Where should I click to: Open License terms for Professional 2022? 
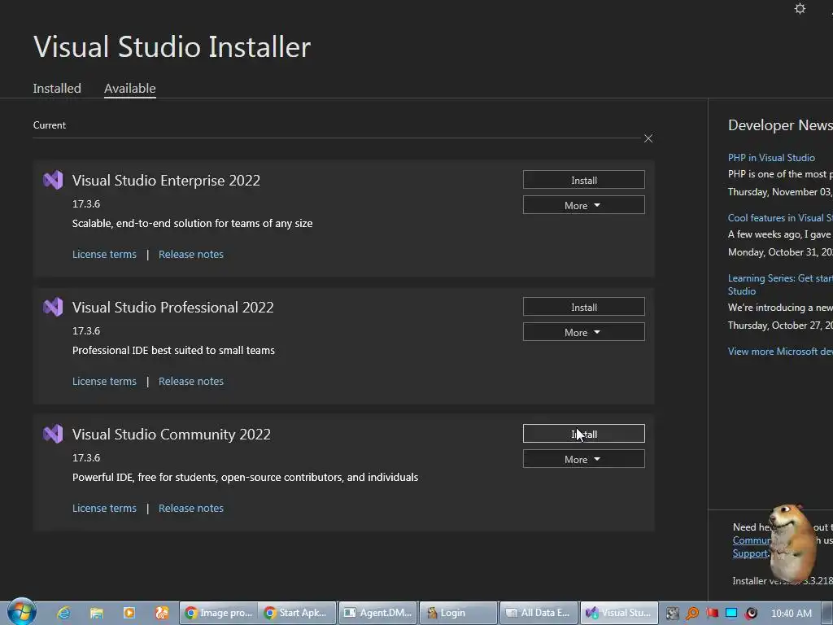pos(104,381)
